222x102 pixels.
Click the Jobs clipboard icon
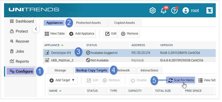click(12, 51)
